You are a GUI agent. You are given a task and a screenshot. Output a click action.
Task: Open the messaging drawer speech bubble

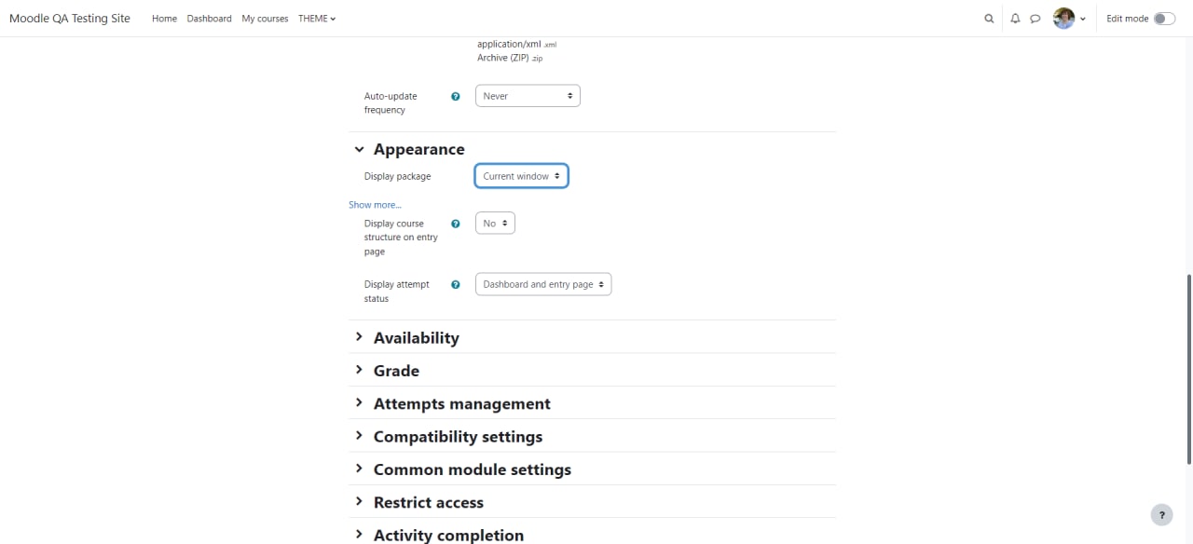point(1035,19)
